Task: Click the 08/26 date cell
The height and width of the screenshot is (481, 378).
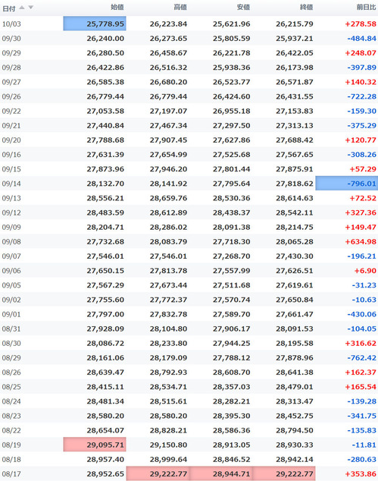Action: point(11,372)
